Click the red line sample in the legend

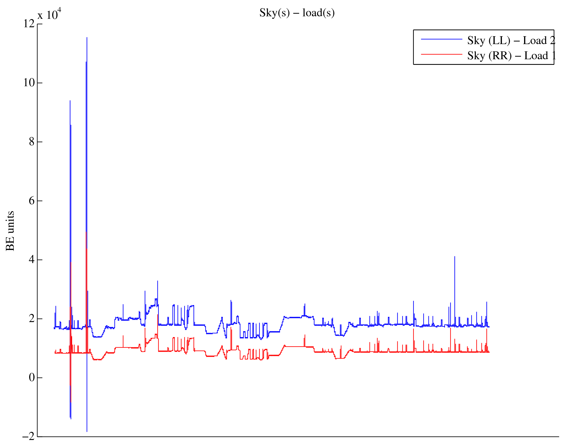[x=442, y=54]
